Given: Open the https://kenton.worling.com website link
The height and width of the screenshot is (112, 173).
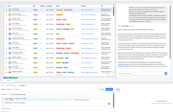Looking at the screenshot, I should [x=89, y=15].
